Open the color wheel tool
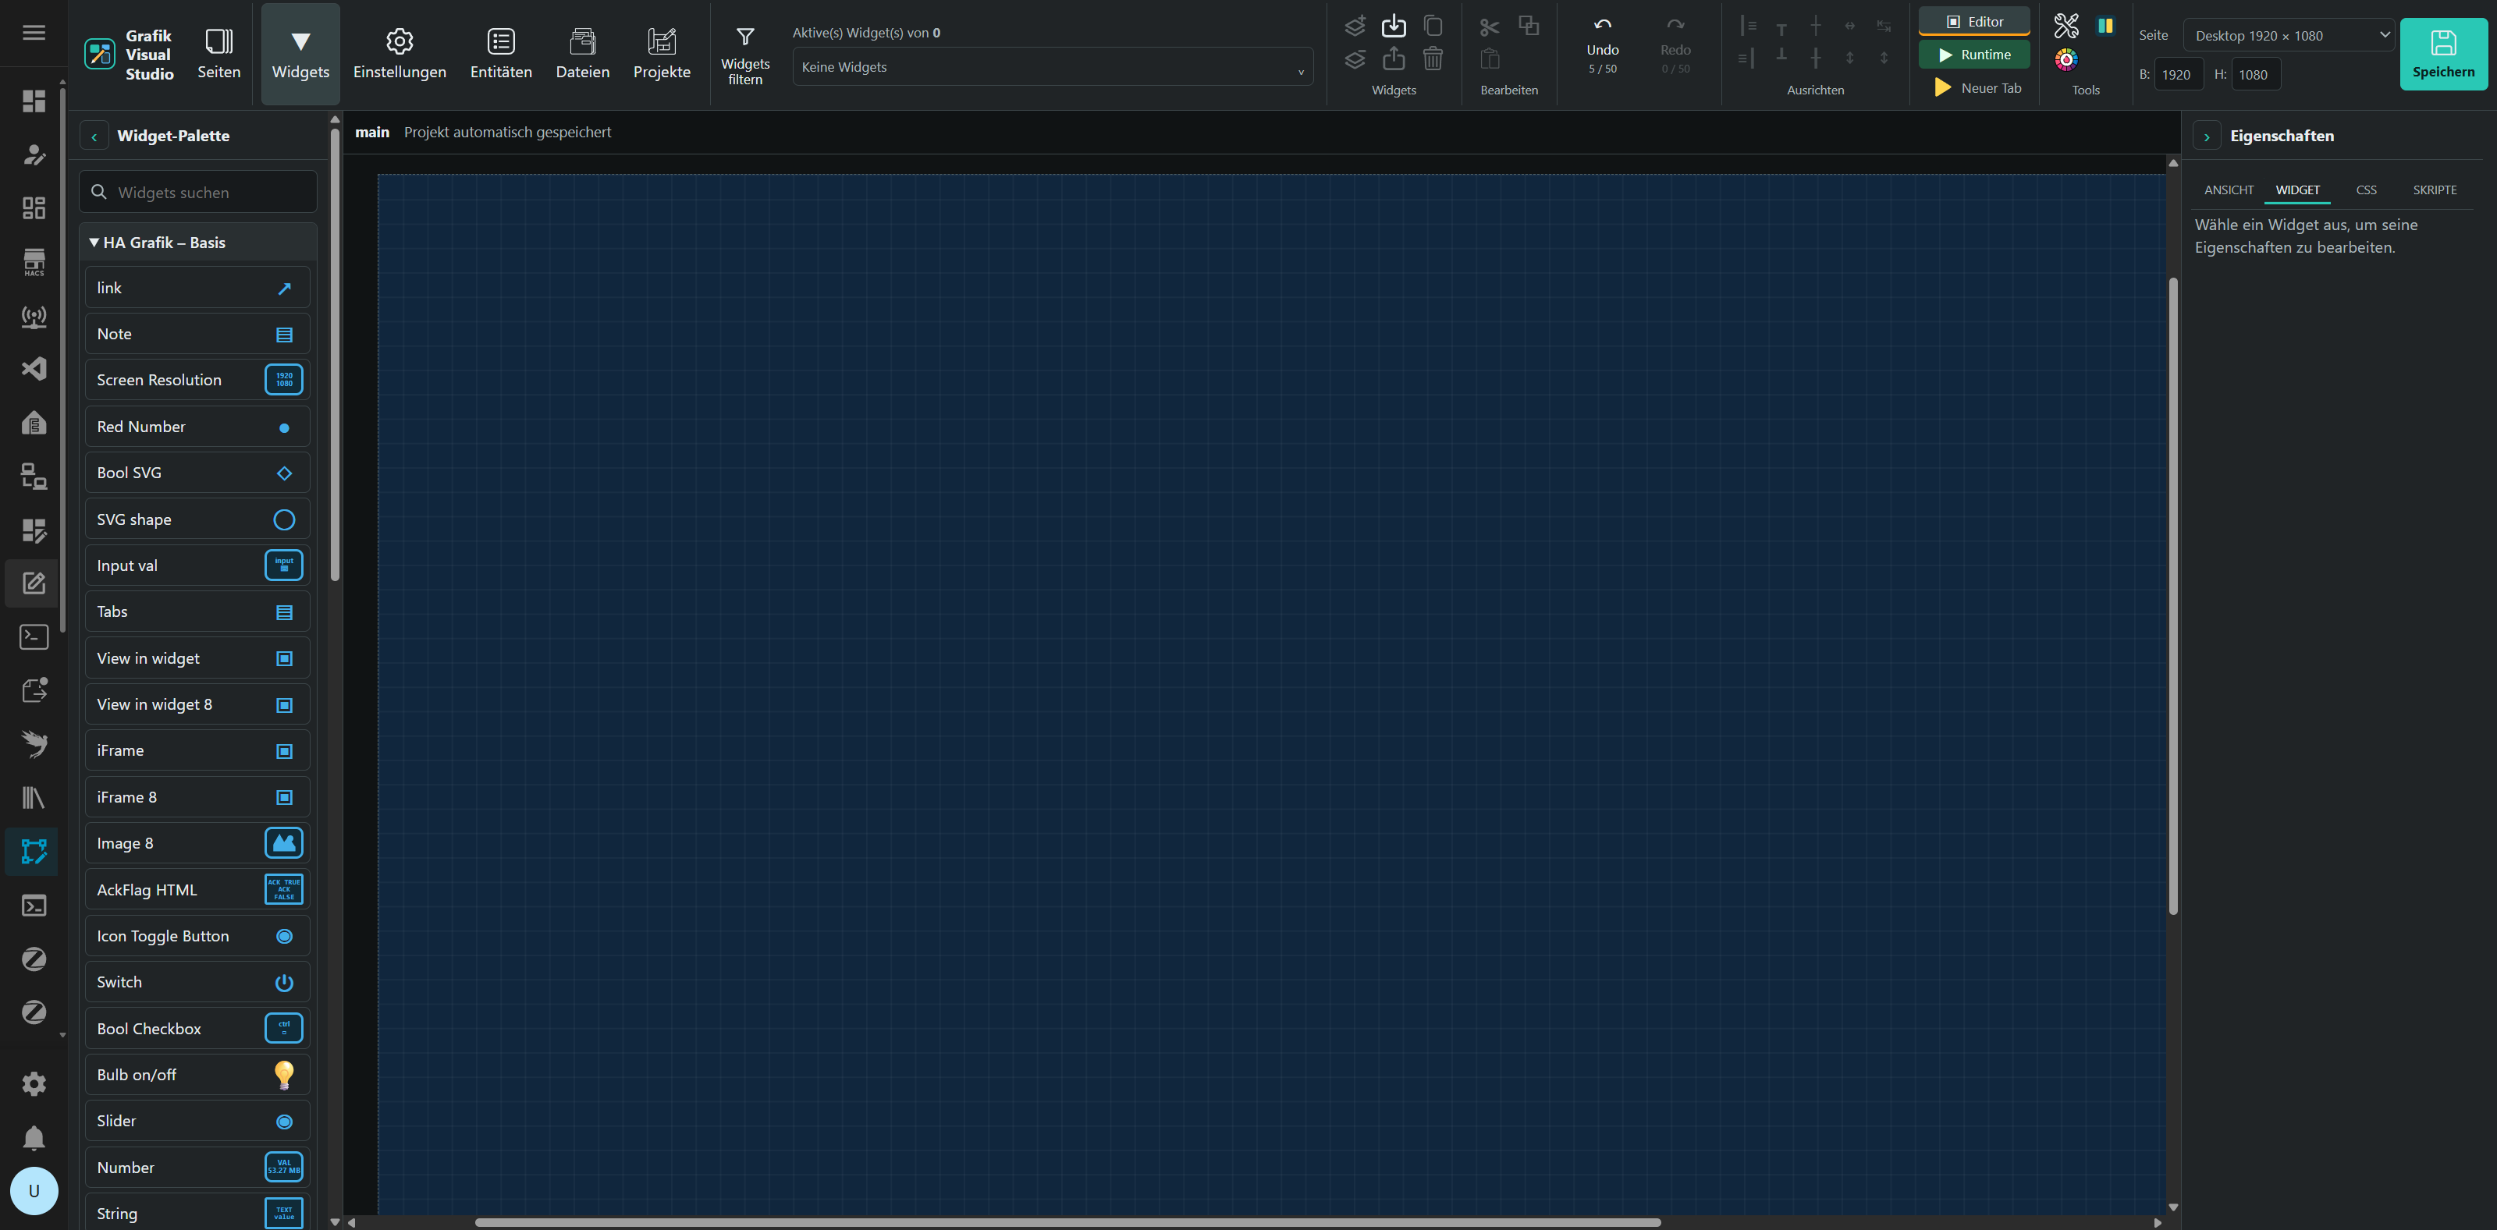Viewport: 2497px width, 1230px height. [2065, 60]
